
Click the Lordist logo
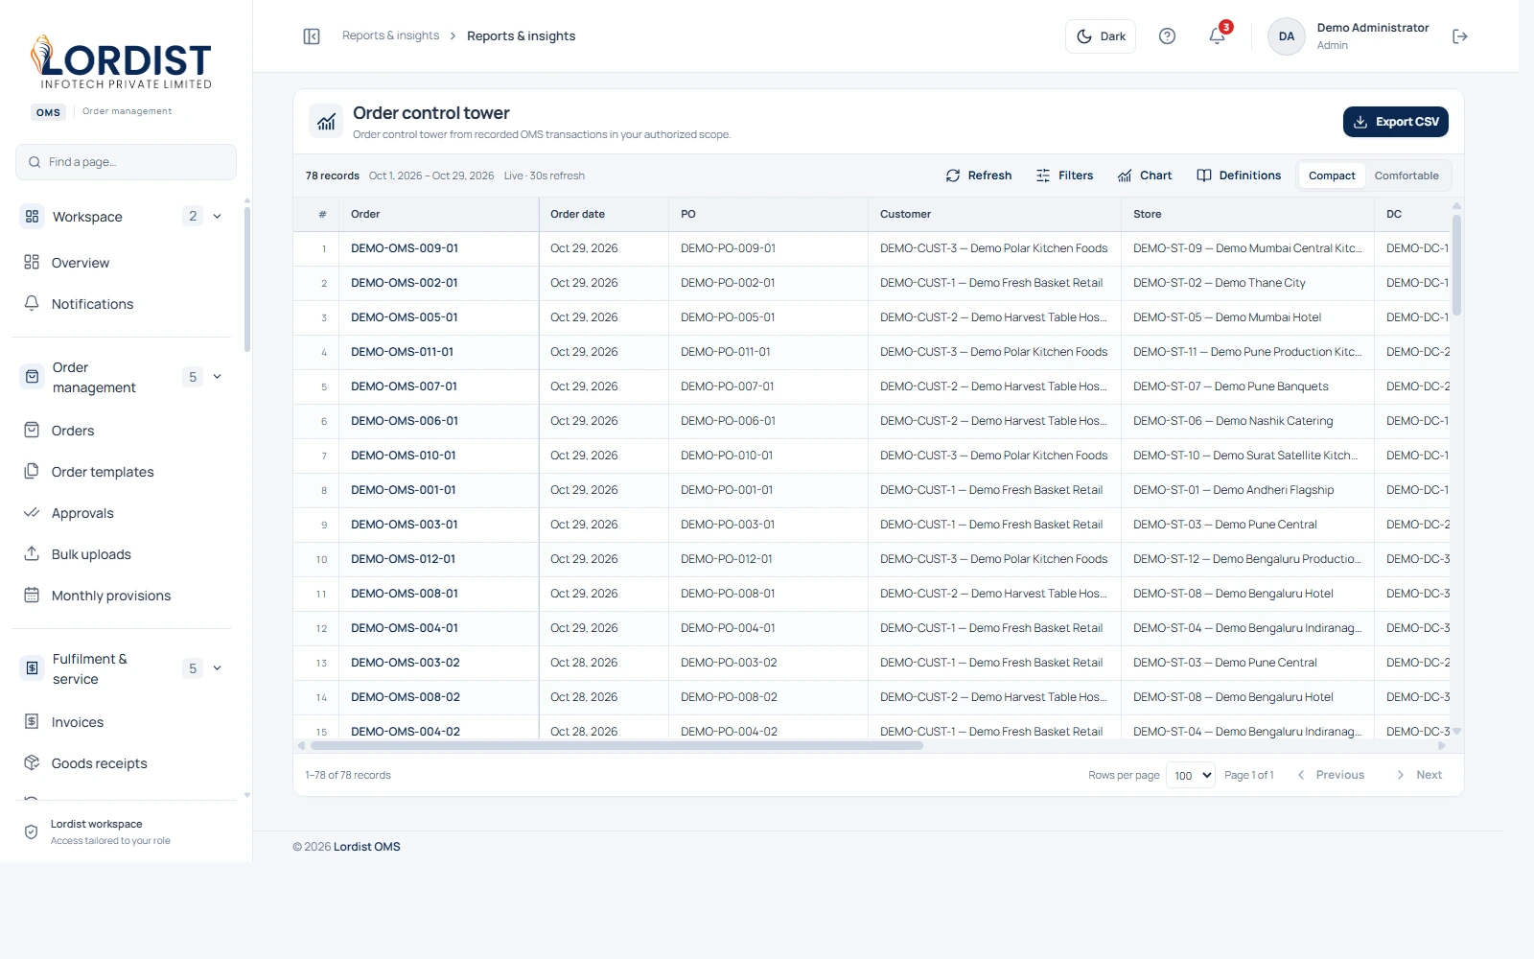pos(122,62)
